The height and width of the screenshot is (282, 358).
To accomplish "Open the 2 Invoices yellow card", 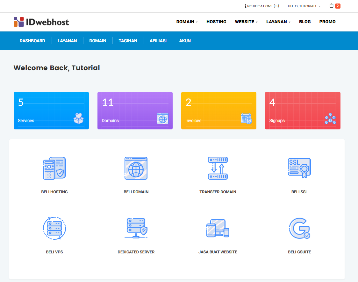I will point(219,111).
